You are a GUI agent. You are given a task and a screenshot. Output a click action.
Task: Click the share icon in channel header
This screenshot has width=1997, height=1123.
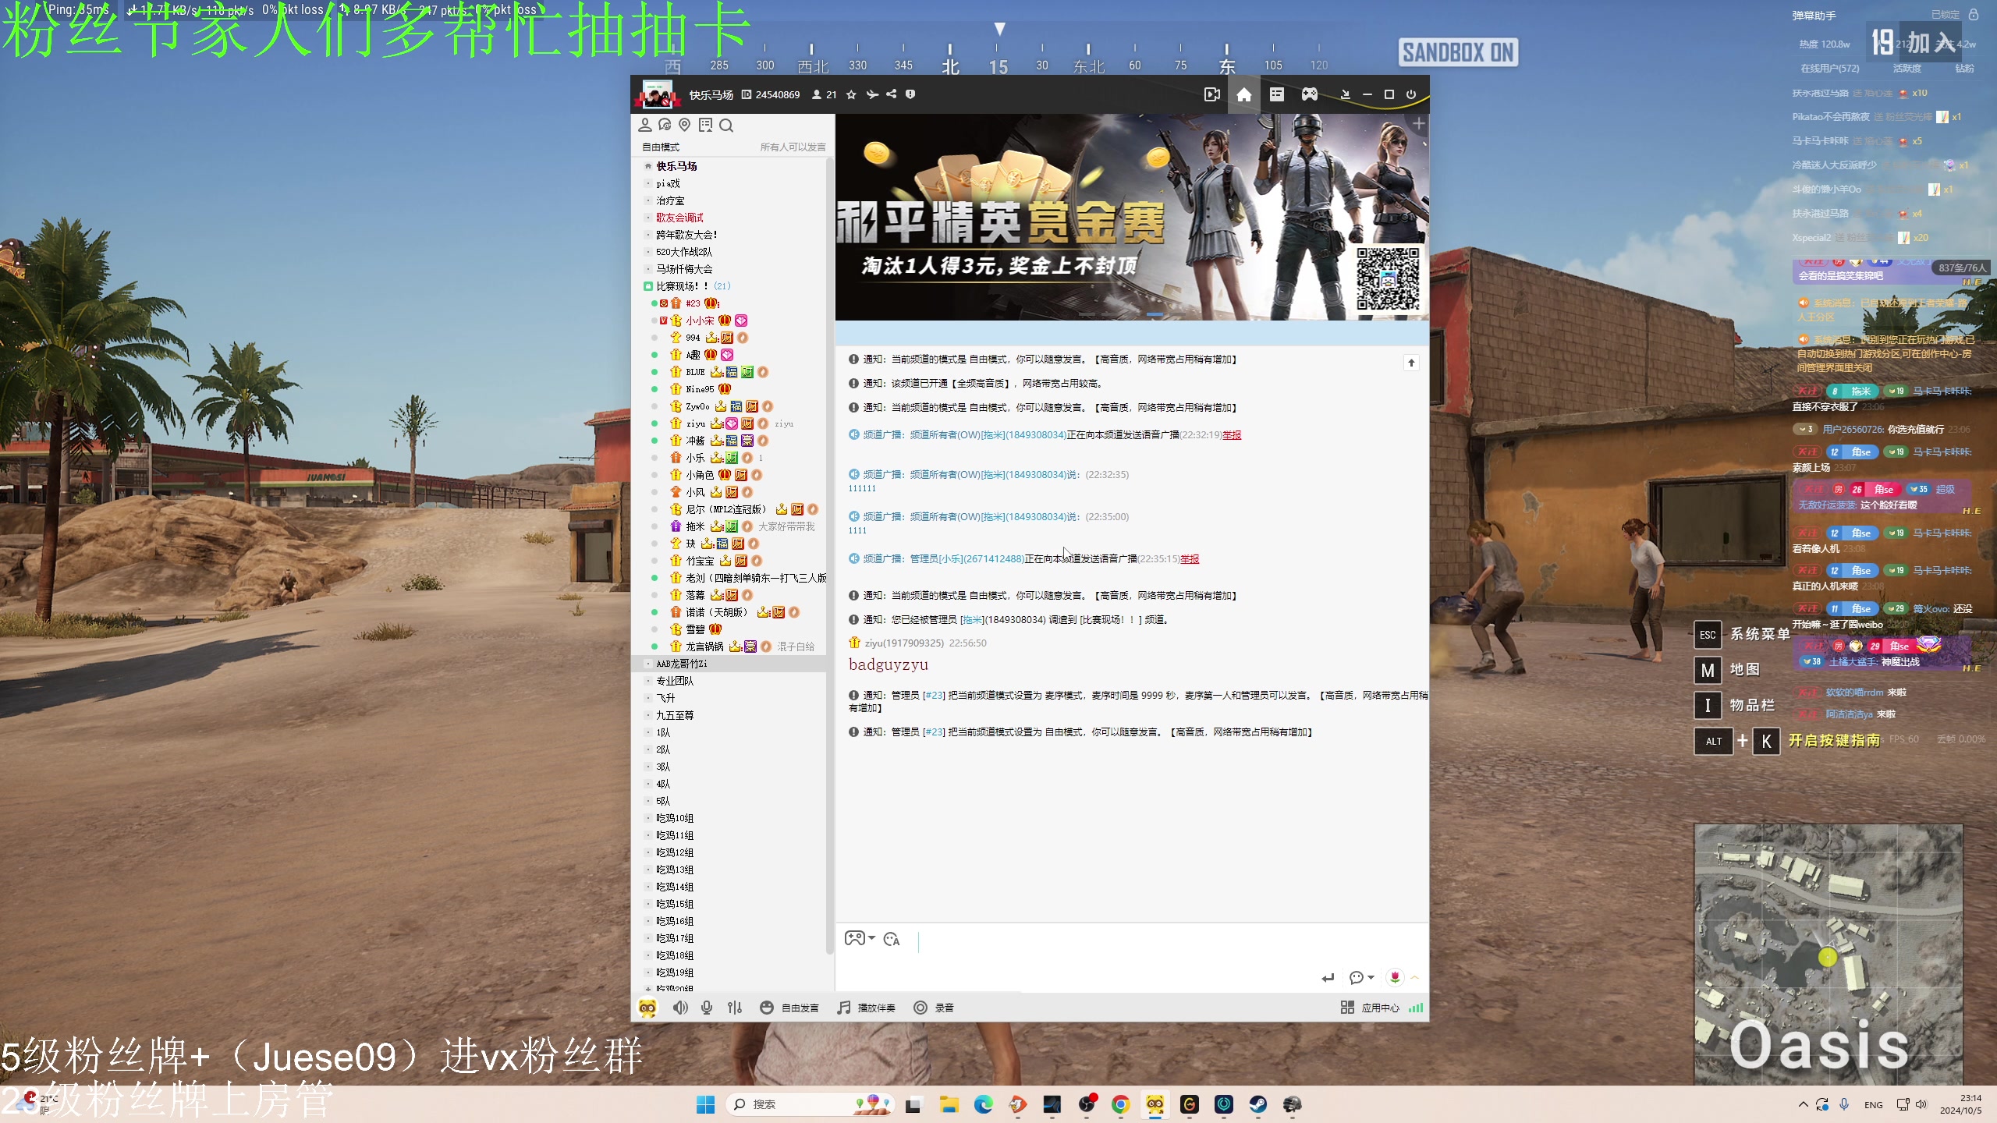891,94
